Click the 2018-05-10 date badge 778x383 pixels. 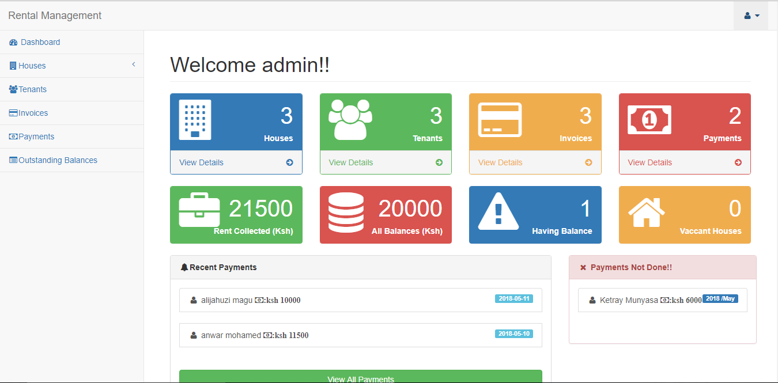(514, 334)
